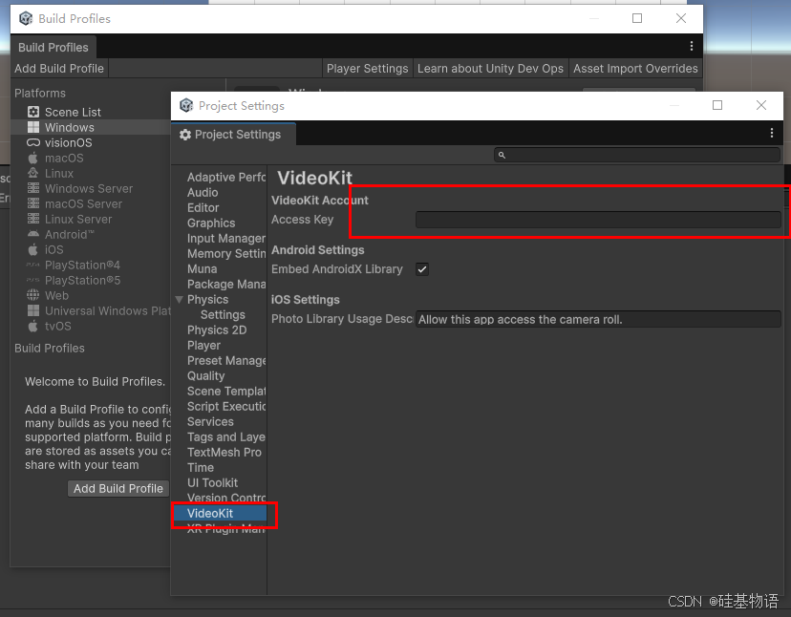Click Add Build Profile in the toolbar
The image size is (791, 617).
59,69
